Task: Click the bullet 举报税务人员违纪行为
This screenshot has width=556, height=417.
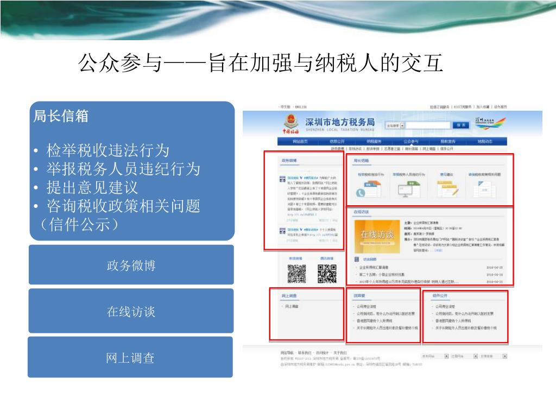Action: coord(123,169)
